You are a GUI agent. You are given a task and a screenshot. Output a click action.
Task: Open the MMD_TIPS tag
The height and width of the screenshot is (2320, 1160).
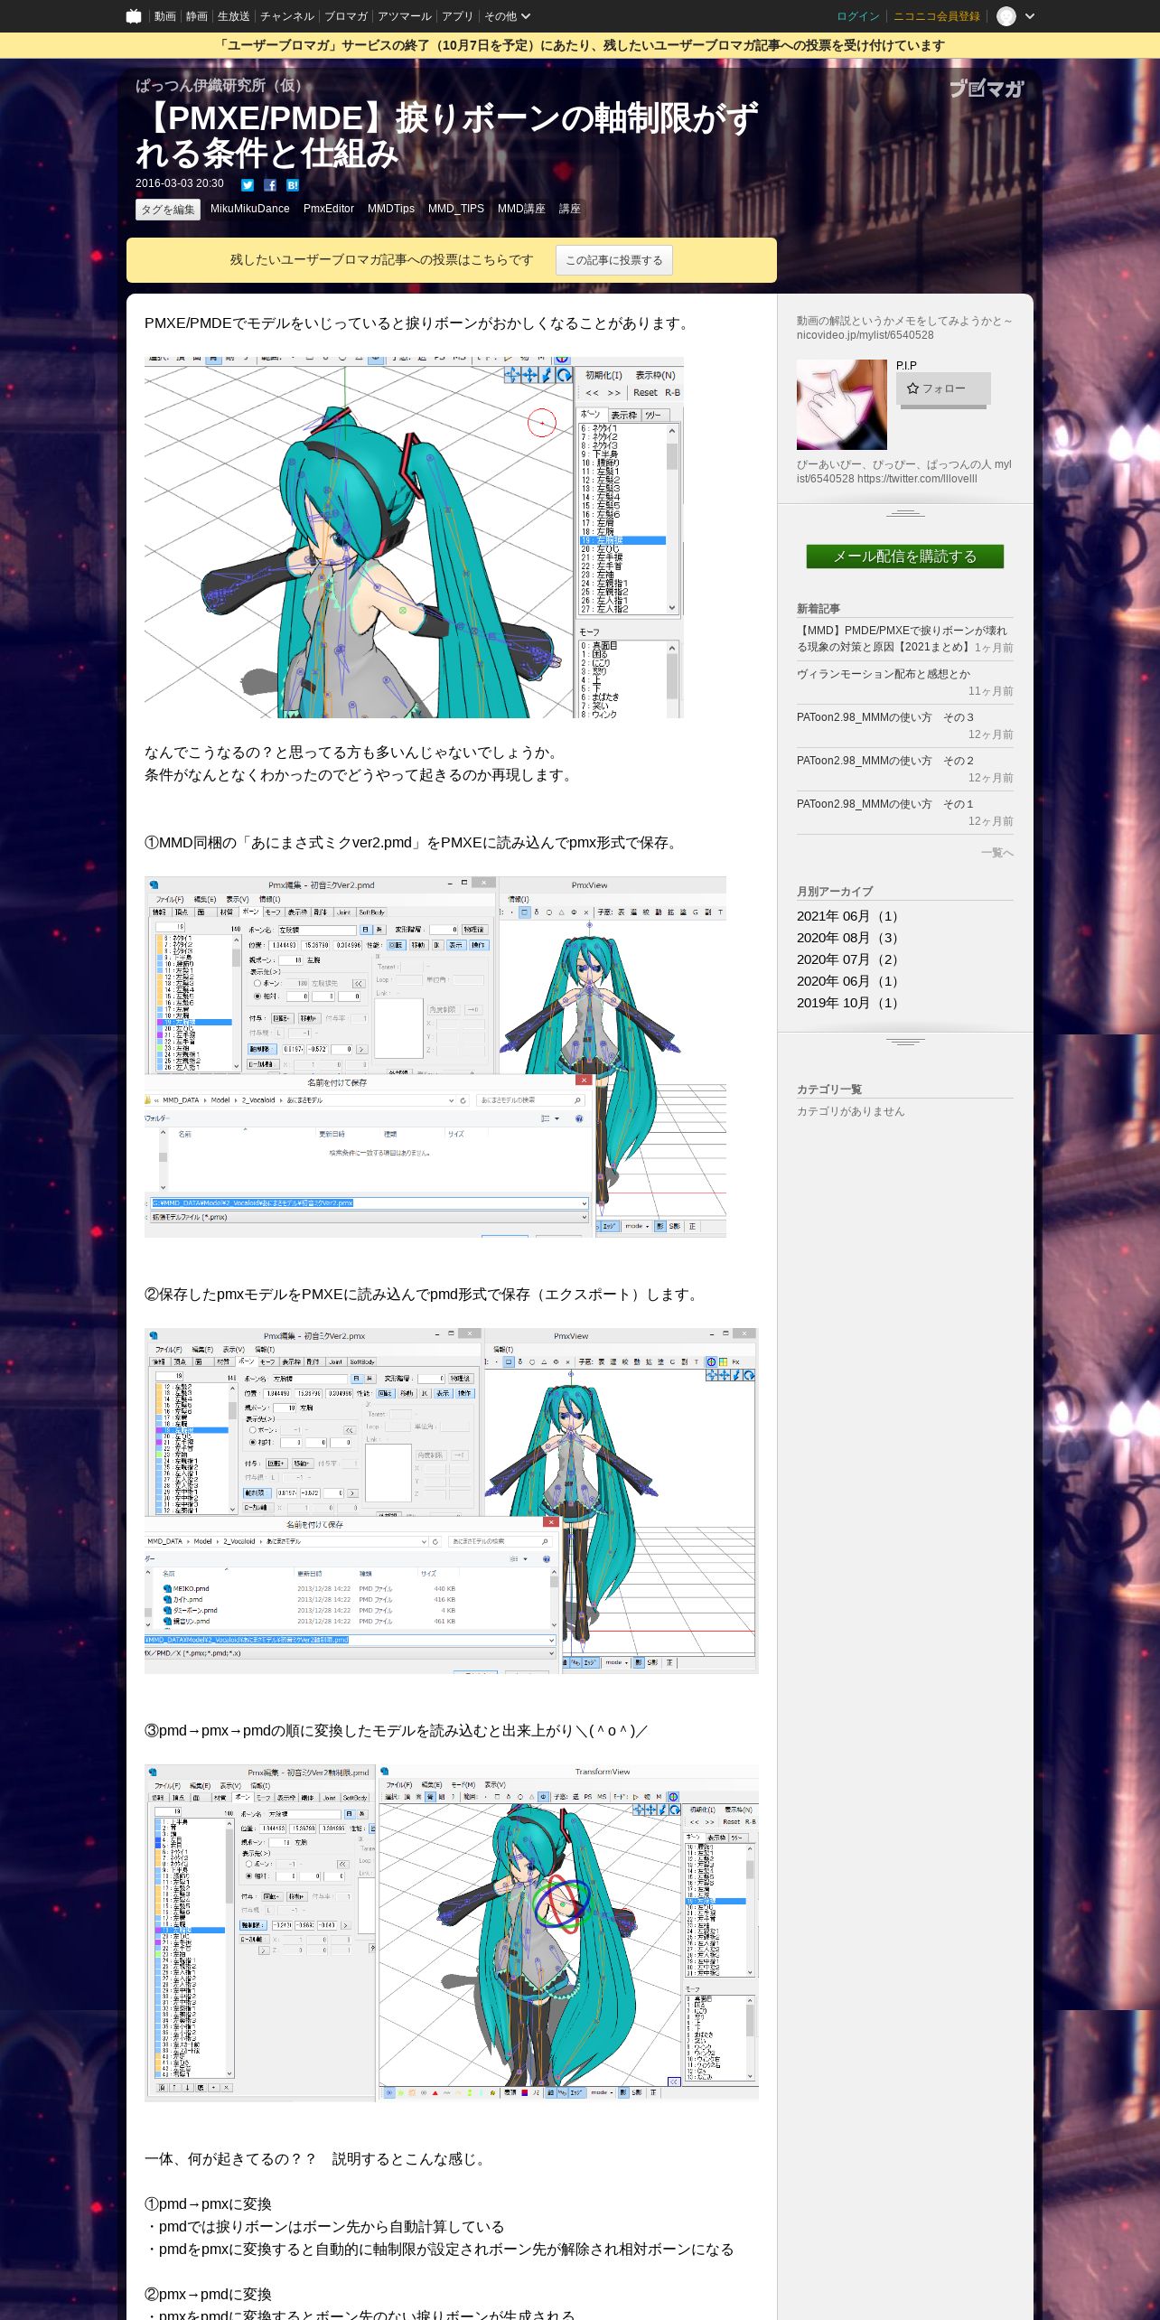pos(456,209)
